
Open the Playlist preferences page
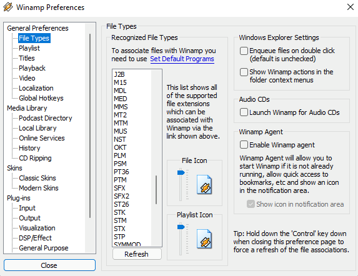29,48
